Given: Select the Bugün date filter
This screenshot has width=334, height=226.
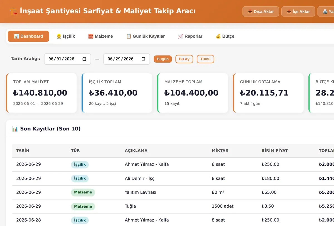Looking at the screenshot, I should point(163,59).
